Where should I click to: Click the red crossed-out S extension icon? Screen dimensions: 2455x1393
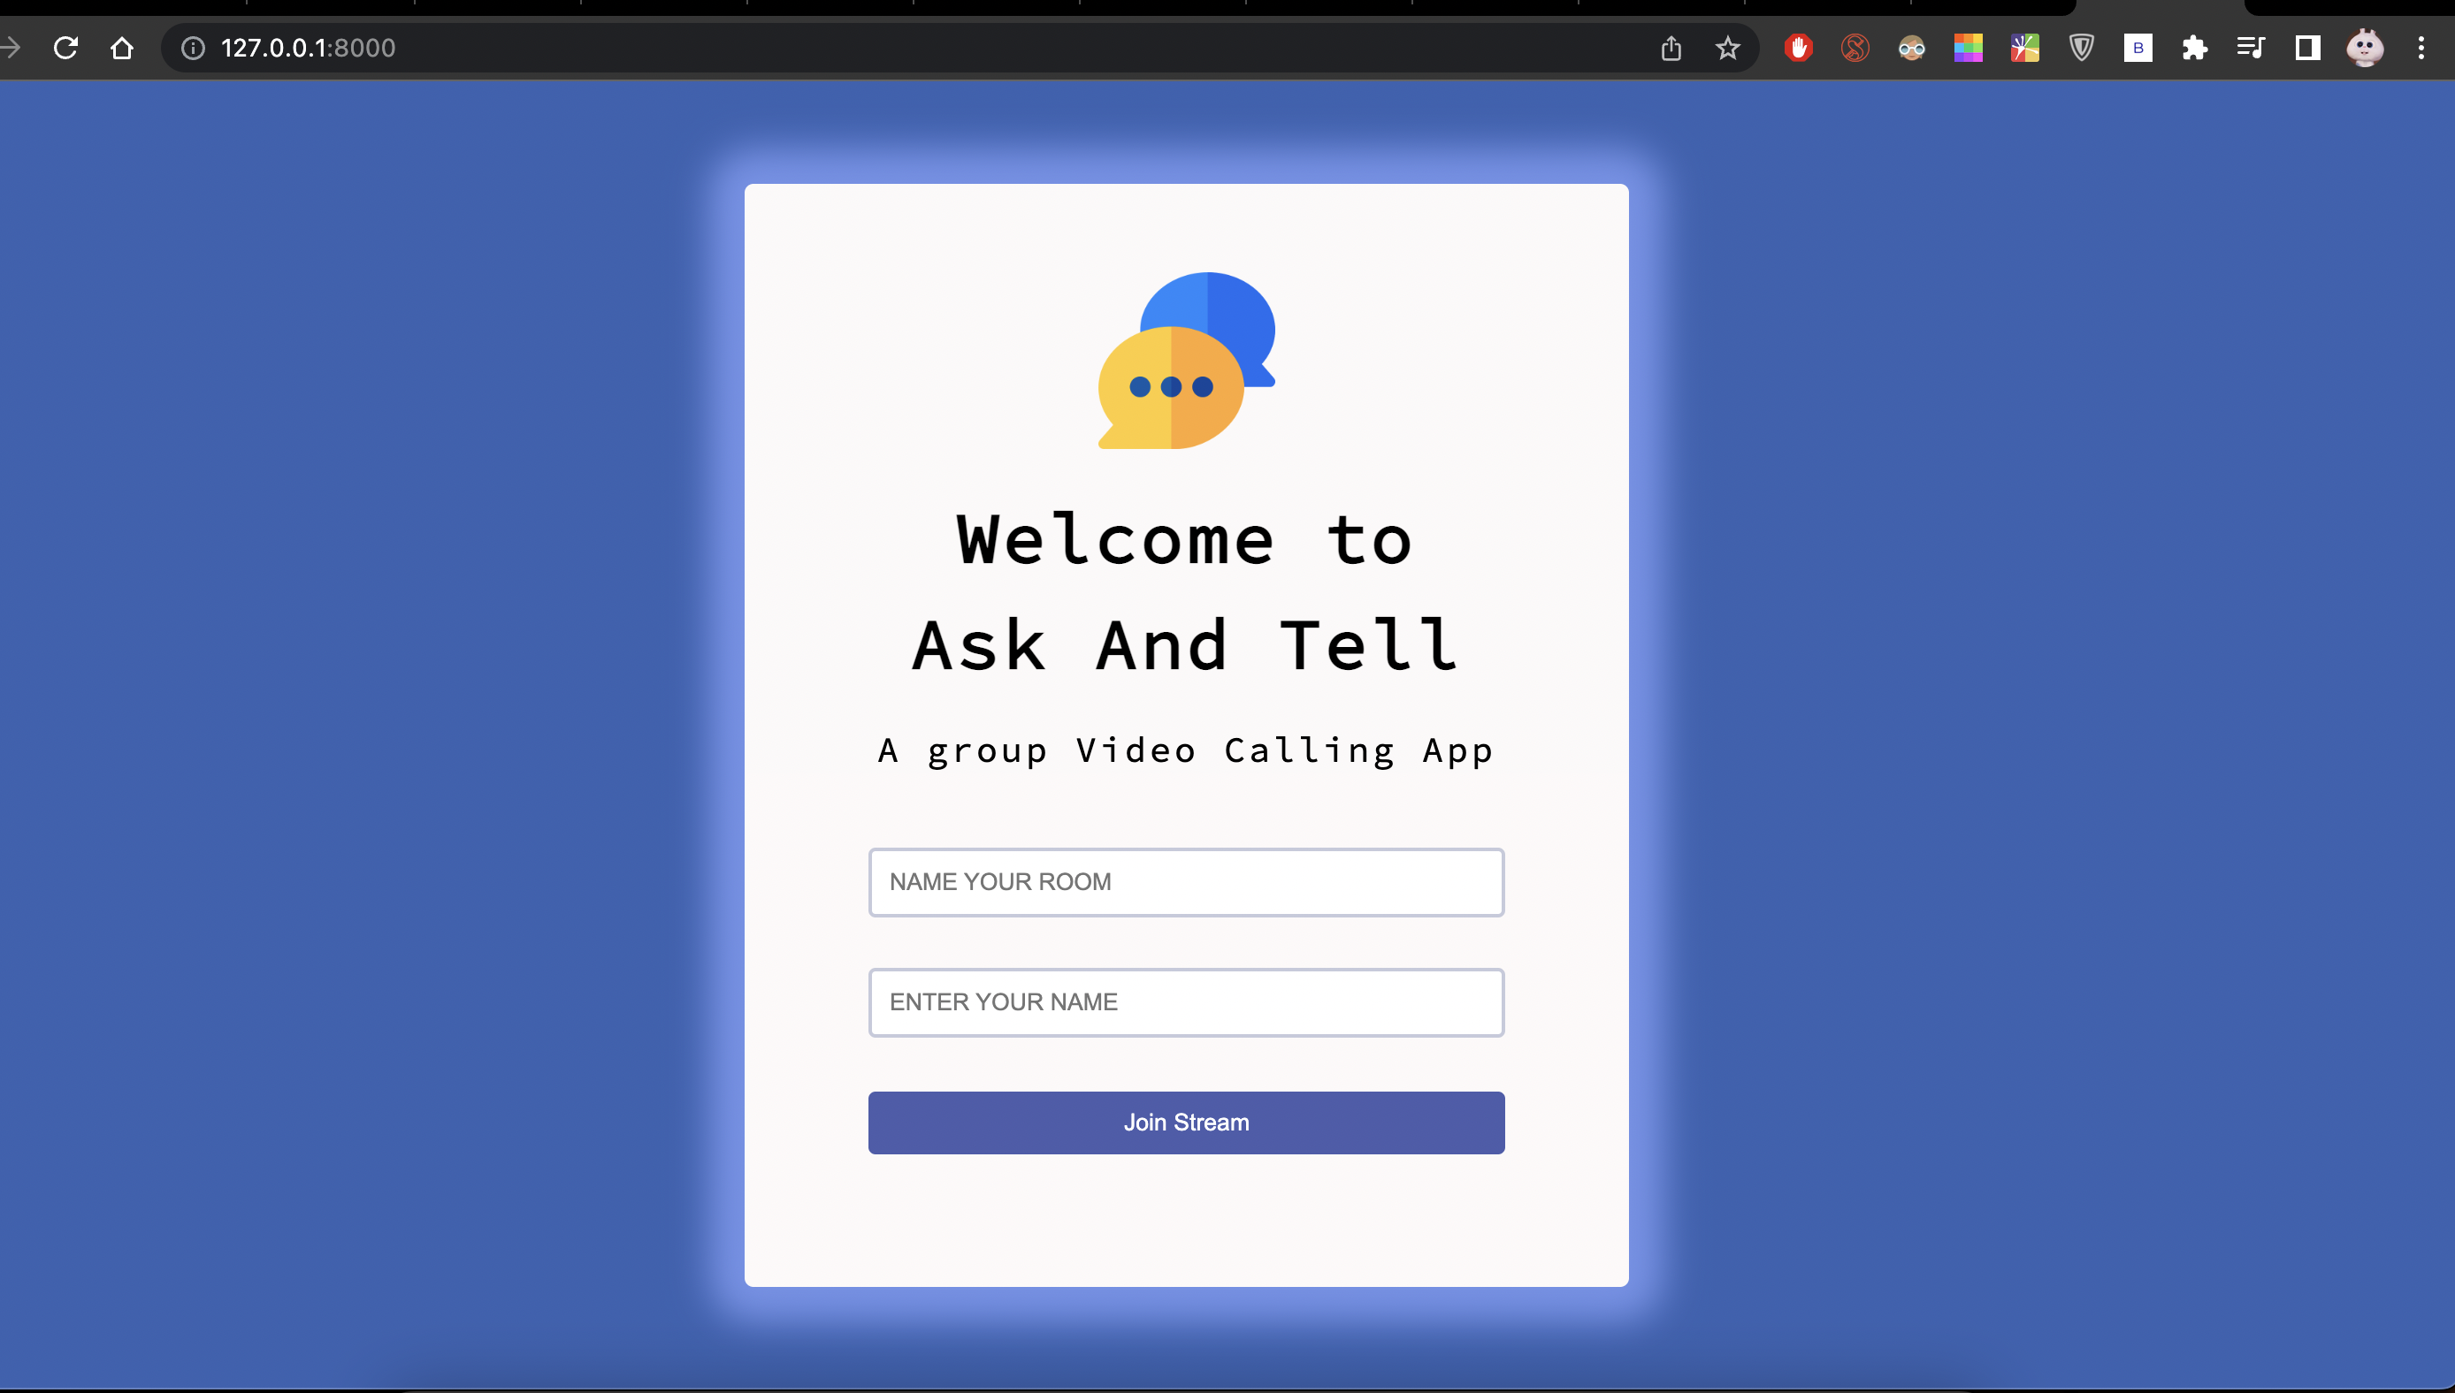[x=1854, y=48]
